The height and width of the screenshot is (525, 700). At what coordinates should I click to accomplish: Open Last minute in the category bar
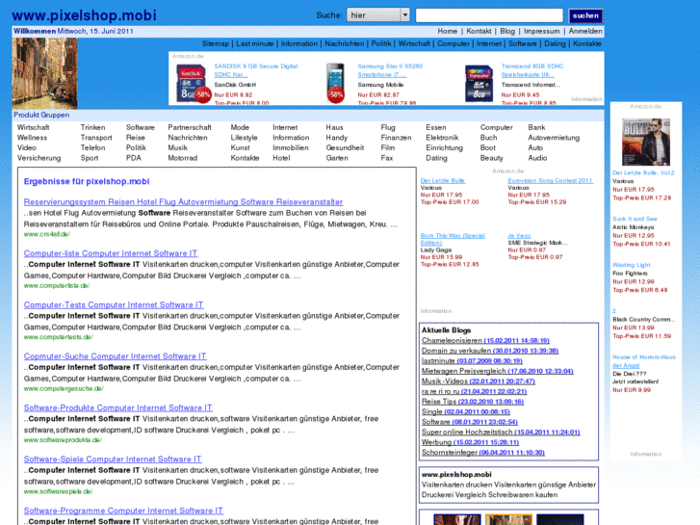pyautogui.click(x=254, y=43)
